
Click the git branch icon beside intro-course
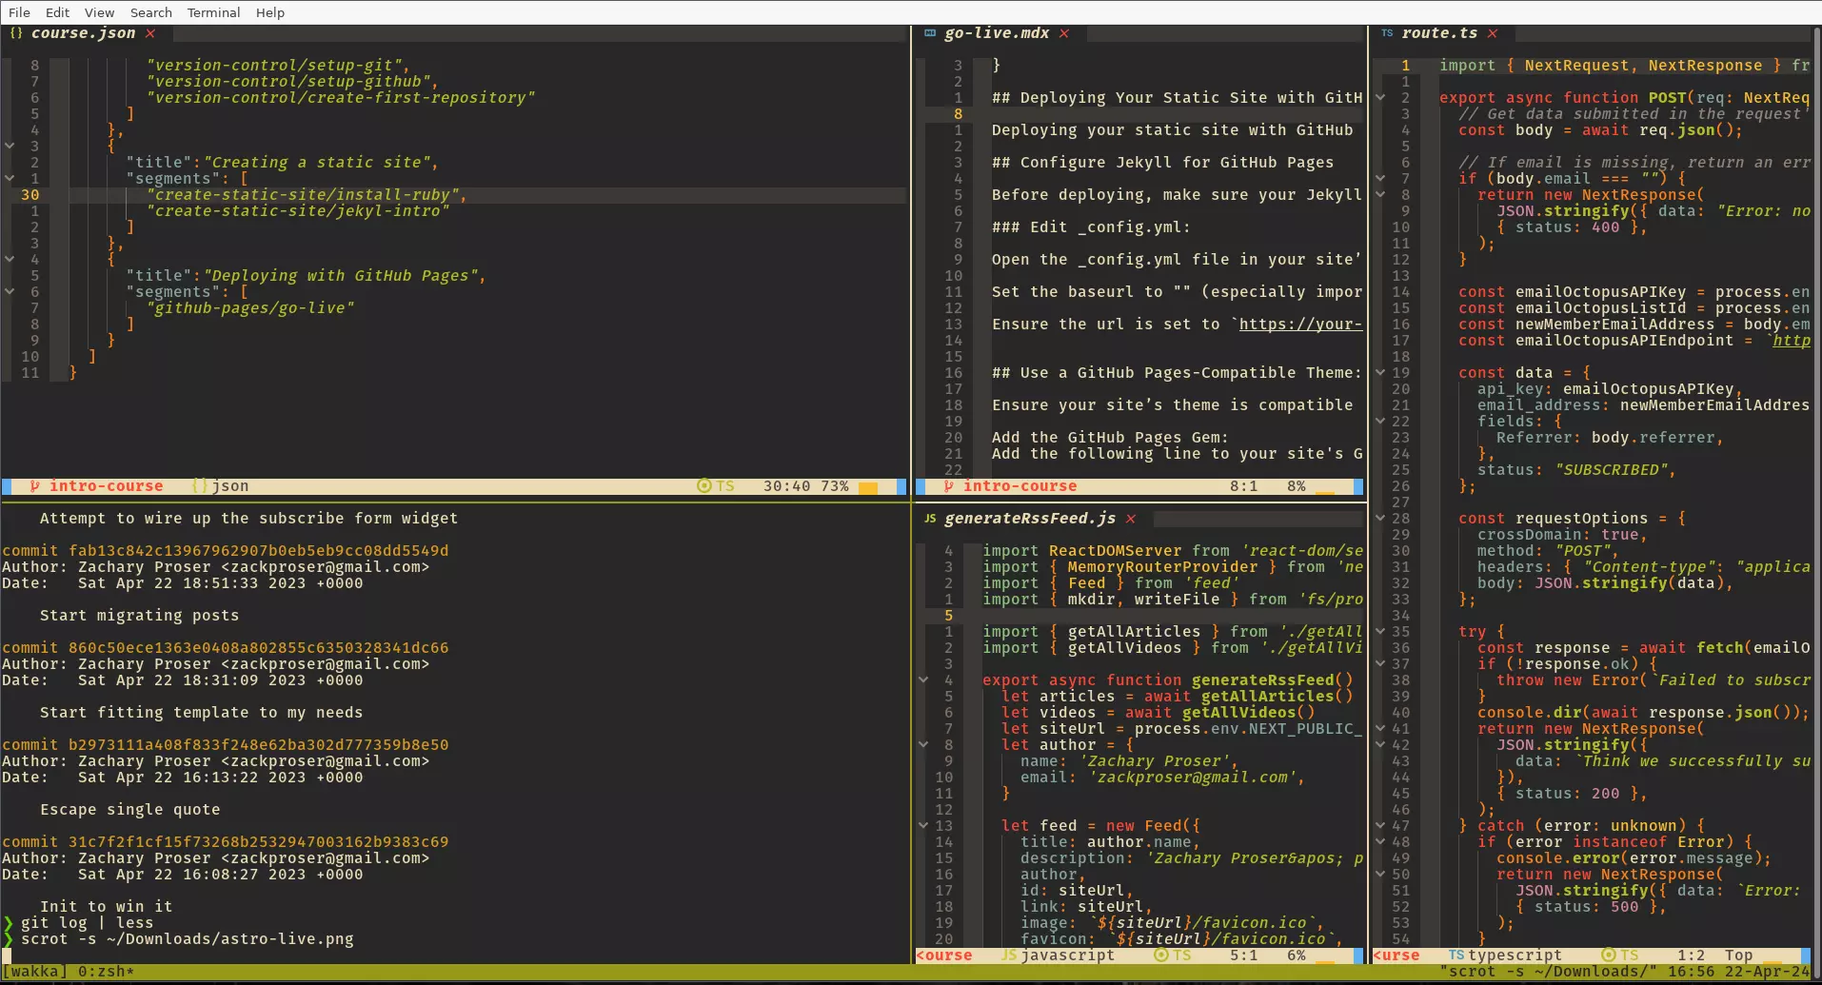click(34, 485)
